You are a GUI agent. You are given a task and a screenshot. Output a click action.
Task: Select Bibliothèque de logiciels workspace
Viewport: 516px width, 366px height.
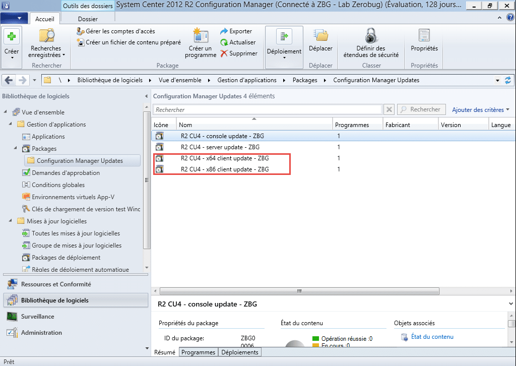pos(76,300)
